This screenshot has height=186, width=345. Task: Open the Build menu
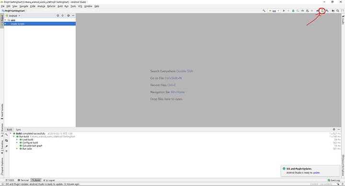pos(60,6)
